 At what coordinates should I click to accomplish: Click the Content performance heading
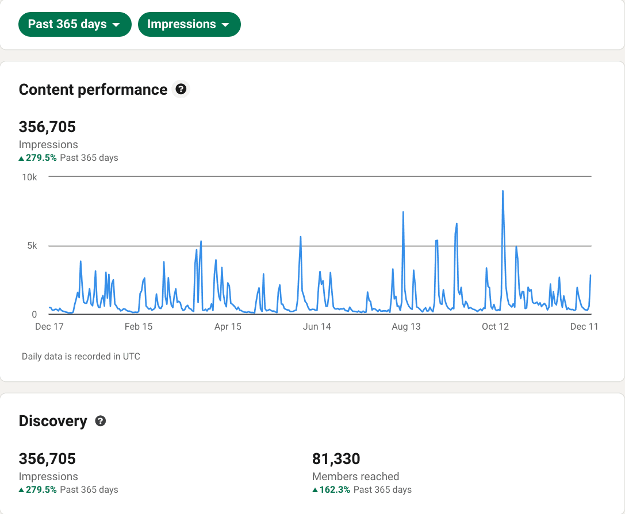pyautogui.click(x=93, y=90)
